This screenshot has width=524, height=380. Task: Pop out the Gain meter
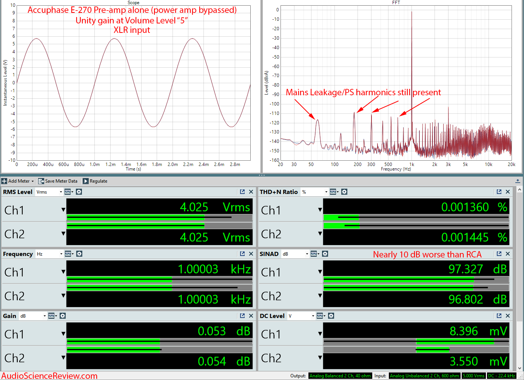point(242,316)
